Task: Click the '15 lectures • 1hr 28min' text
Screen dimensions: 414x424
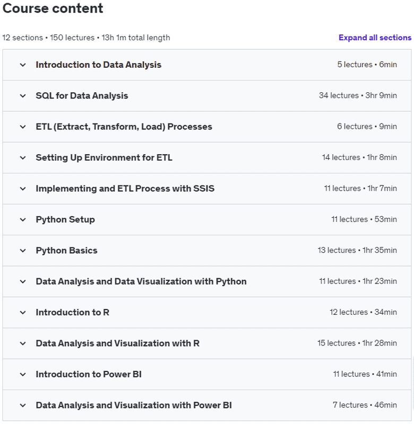Action: click(x=357, y=343)
